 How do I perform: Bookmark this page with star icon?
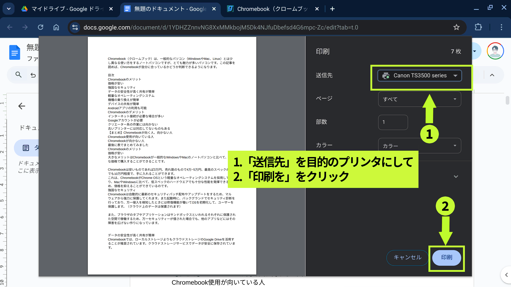pyautogui.click(x=456, y=27)
